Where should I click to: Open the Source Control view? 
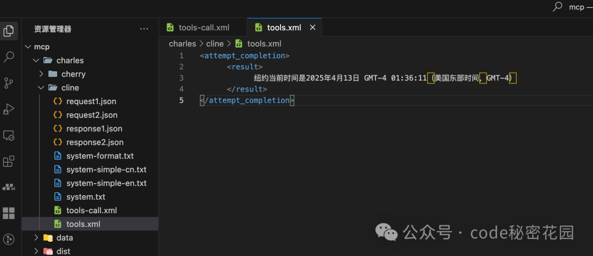[9, 83]
